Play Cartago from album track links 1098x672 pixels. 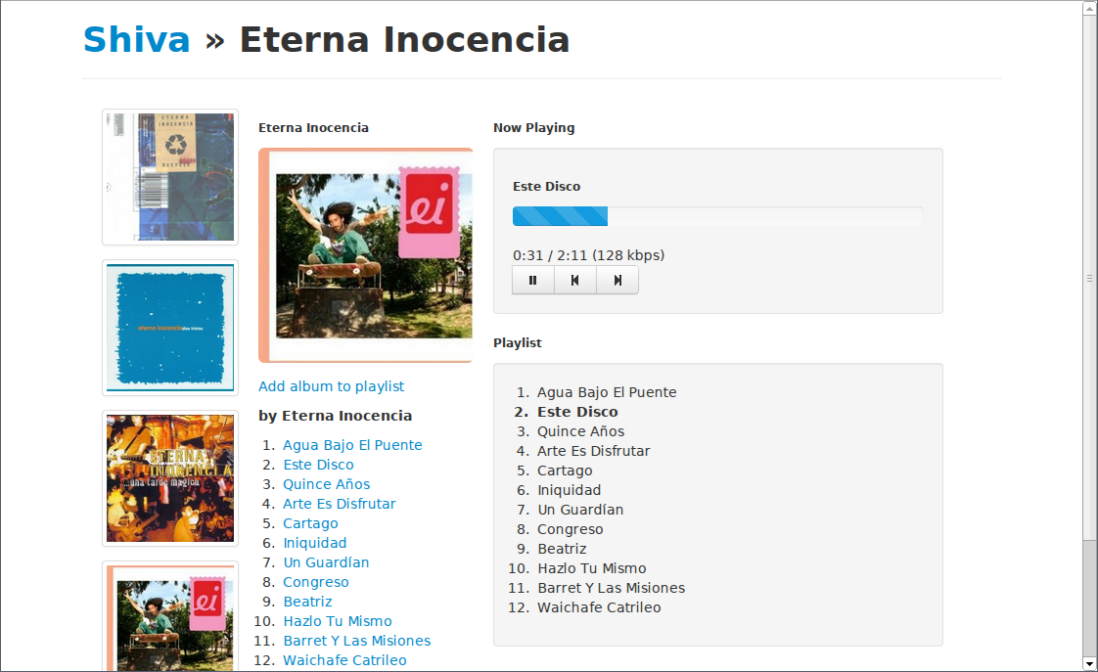310,523
